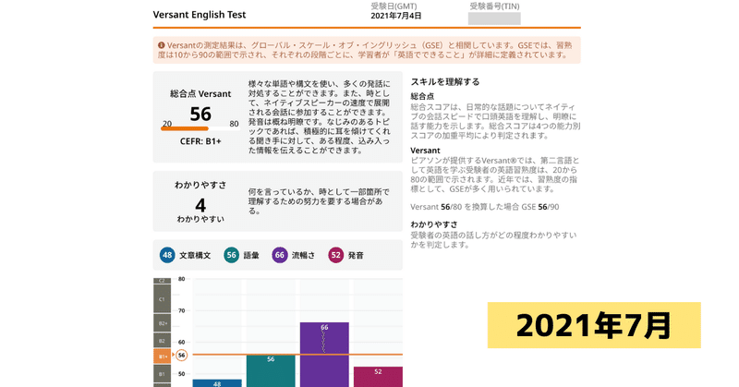Click the Versant 56/80 GSE conversion line

coord(484,207)
